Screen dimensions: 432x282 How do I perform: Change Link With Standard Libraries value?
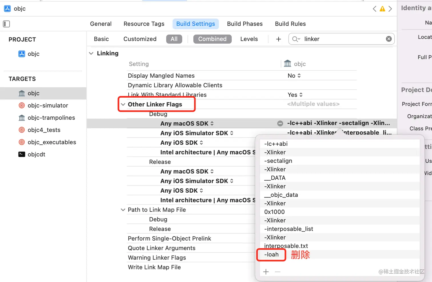295,95
